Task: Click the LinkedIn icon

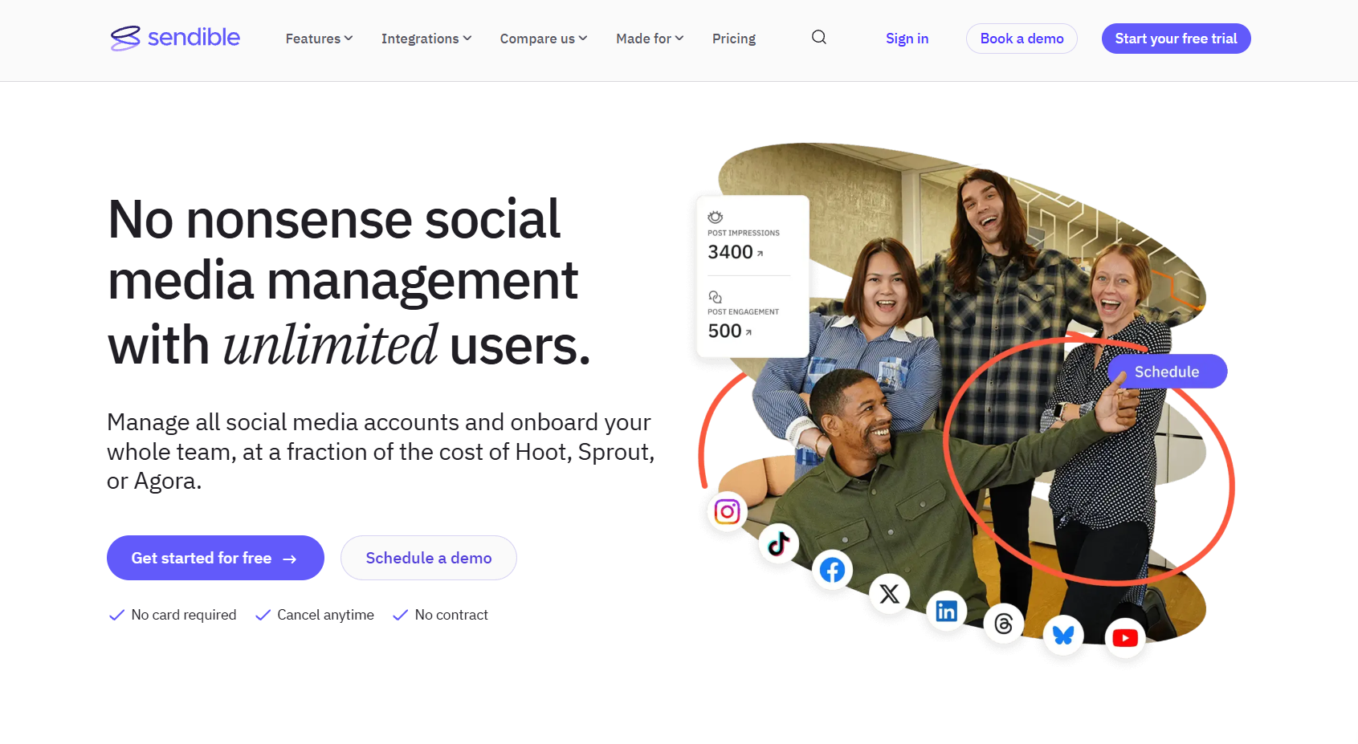Action: pyautogui.click(x=946, y=611)
